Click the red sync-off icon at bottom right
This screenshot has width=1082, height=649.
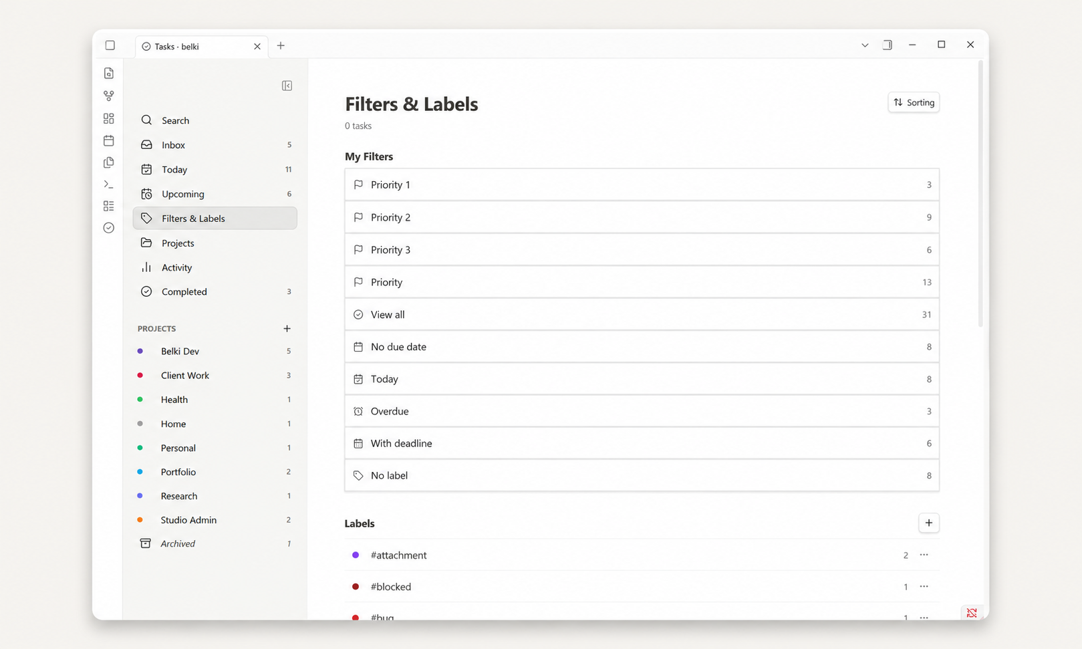[972, 613]
